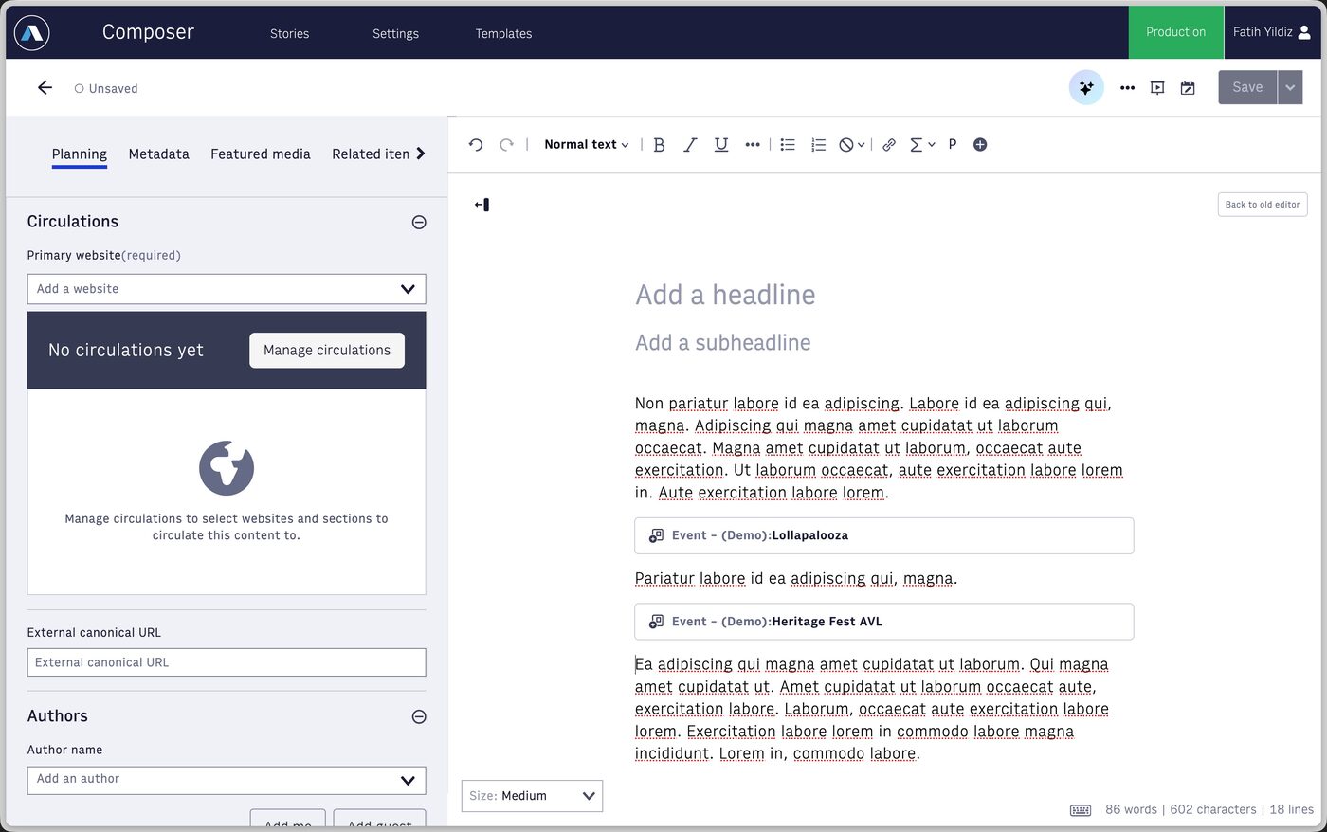Open the Save options dropdown arrow
The width and height of the screenshot is (1327, 832).
pos(1290,87)
